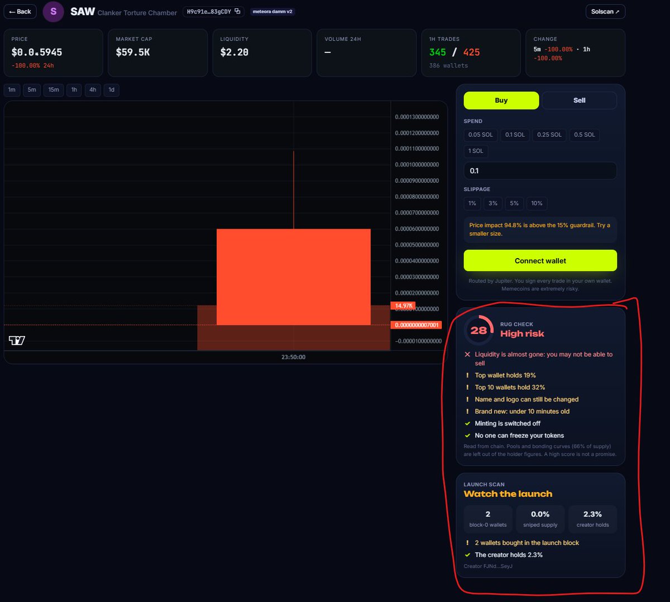Click '2 wallets bought in the launch block'
670x602 pixels.
click(x=527, y=543)
